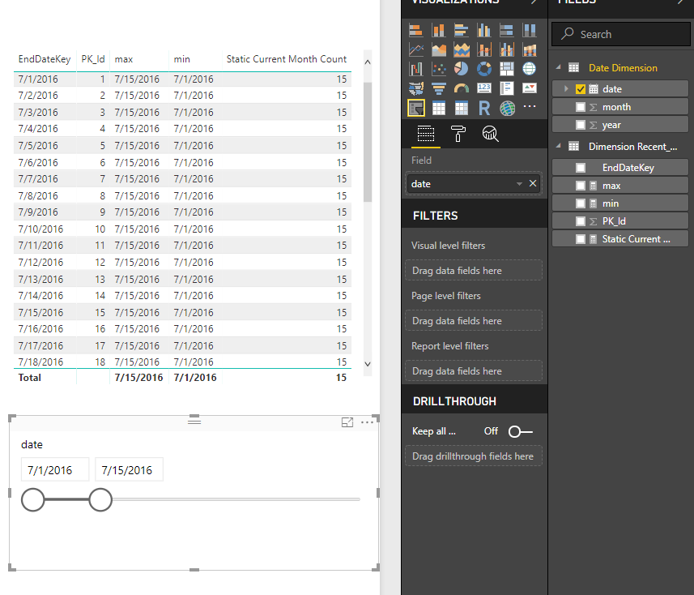Viewport: 694px width, 595px height.
Task: Select the 100% stacked column chart visualization
Action: (530, 30)
